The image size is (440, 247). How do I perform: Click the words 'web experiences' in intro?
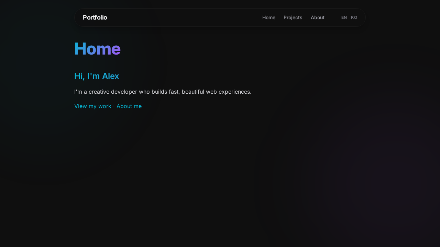(228, 92)
